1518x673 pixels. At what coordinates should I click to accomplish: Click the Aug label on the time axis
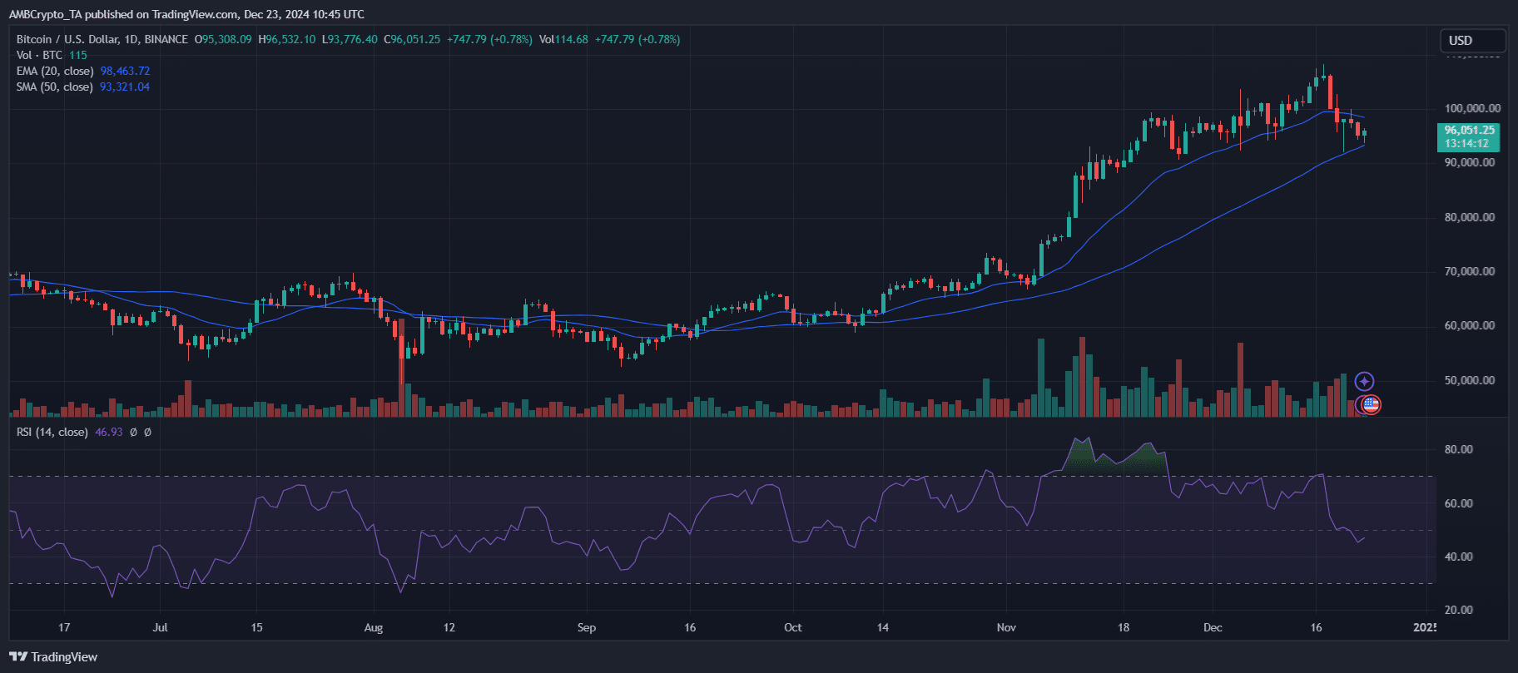point(374,627)
